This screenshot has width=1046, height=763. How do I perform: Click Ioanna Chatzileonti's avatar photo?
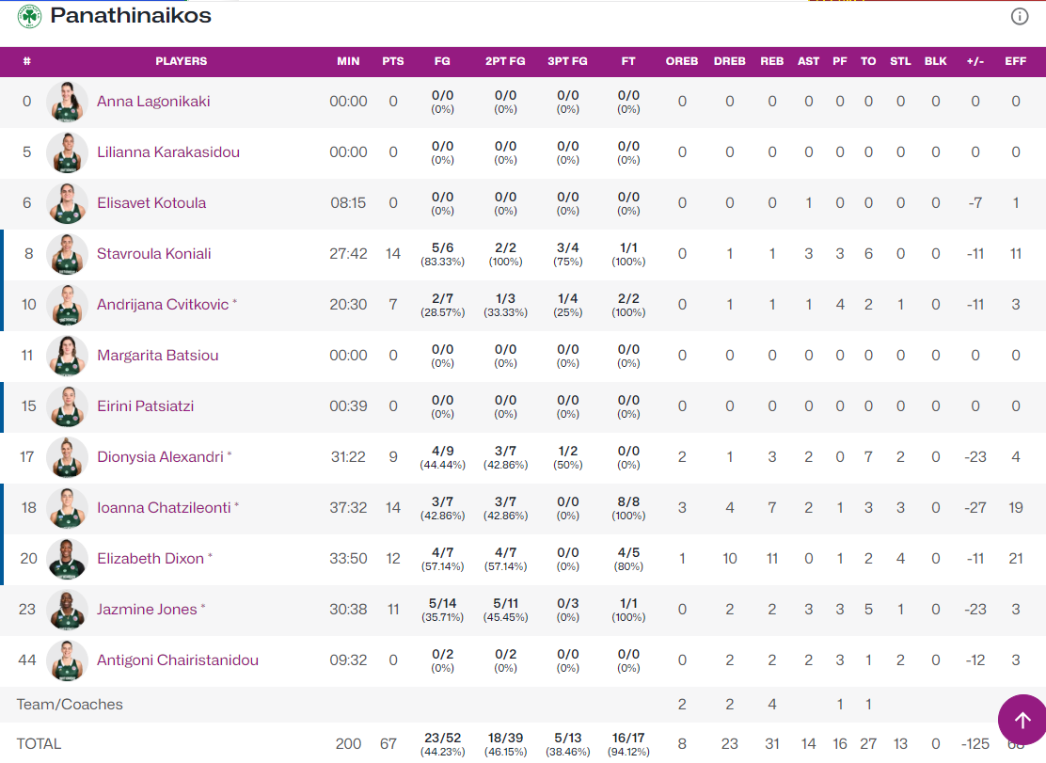pyautogui.click(x=68, y=507)
